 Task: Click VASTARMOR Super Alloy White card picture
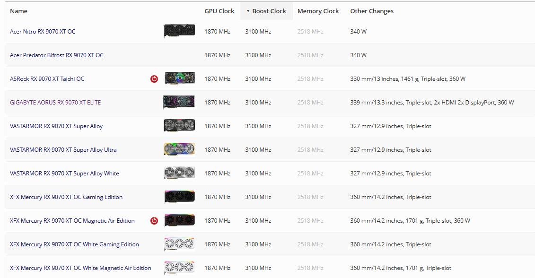[x=179, y=173]
